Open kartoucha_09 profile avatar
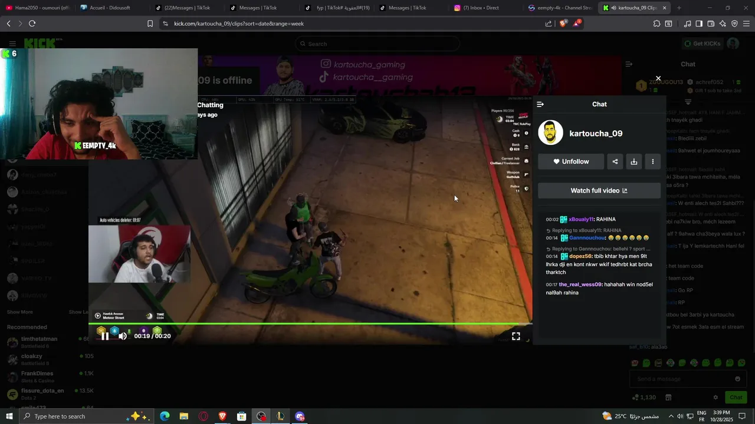The width and height of the screenshot is (755, 424). coord(551,133)
